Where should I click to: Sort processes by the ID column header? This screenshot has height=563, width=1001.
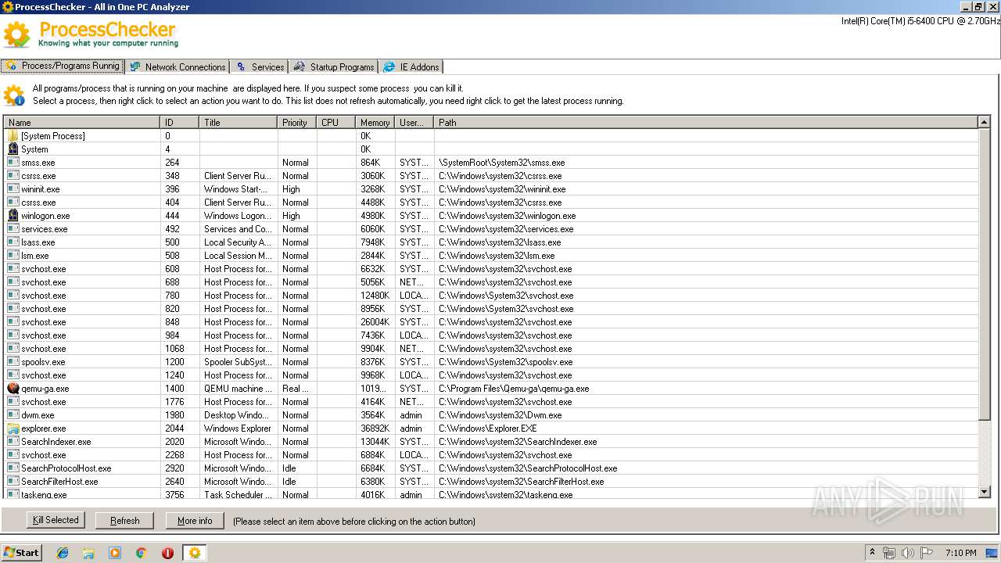click(180, 123)
